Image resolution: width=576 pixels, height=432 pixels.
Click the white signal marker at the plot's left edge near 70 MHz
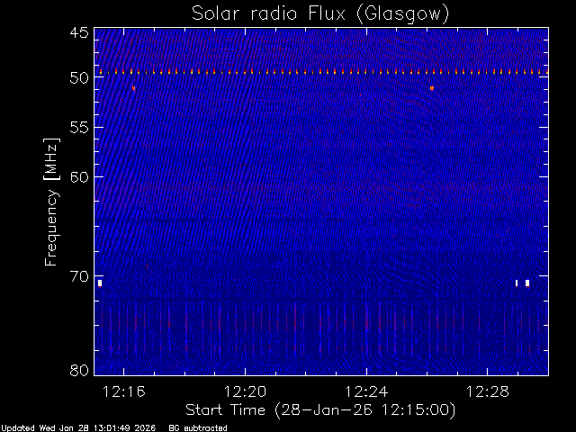(100, 283)
